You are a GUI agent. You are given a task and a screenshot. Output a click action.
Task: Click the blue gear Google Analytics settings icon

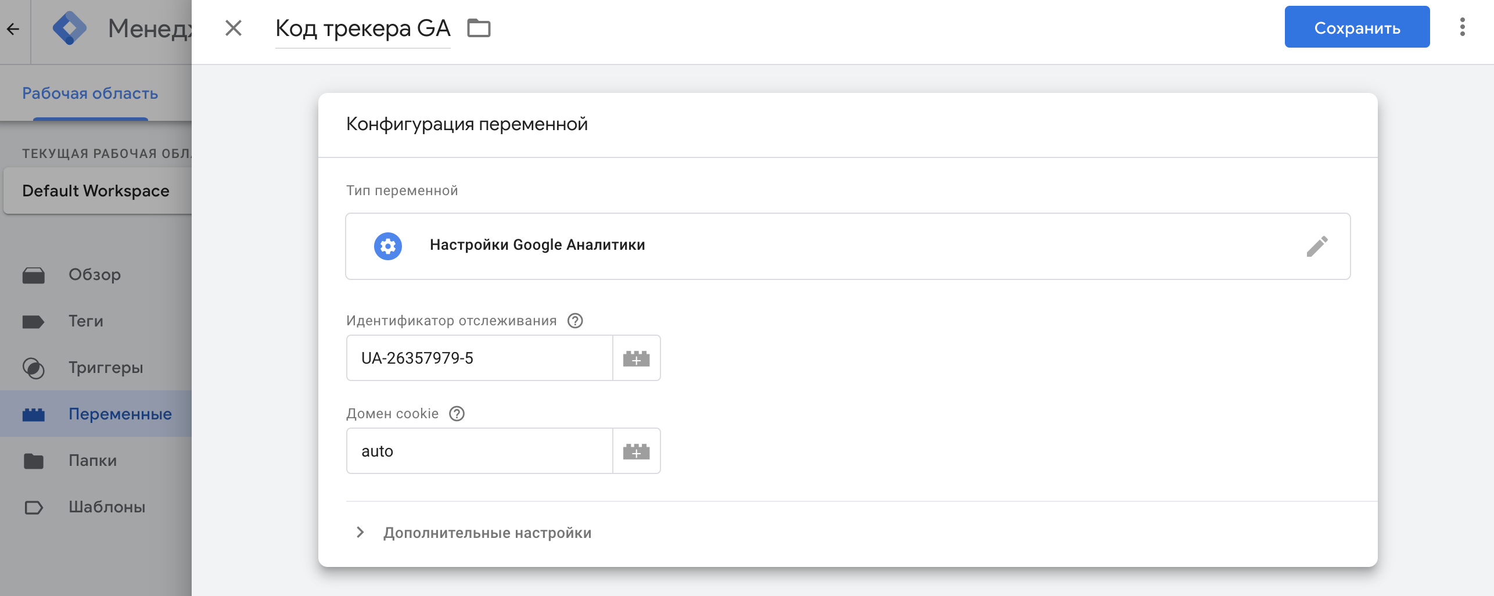pyautogui.click(x=388, y=246)
